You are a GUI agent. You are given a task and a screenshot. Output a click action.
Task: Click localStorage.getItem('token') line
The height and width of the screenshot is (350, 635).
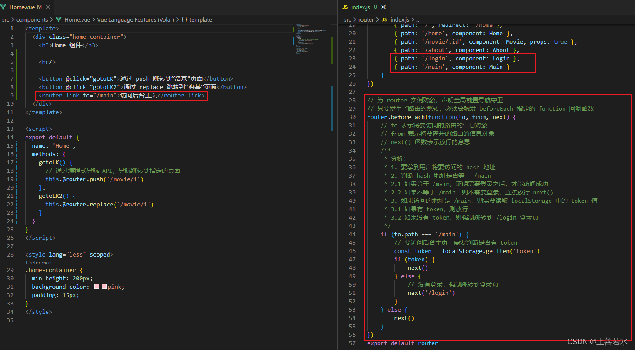point(467,251)
